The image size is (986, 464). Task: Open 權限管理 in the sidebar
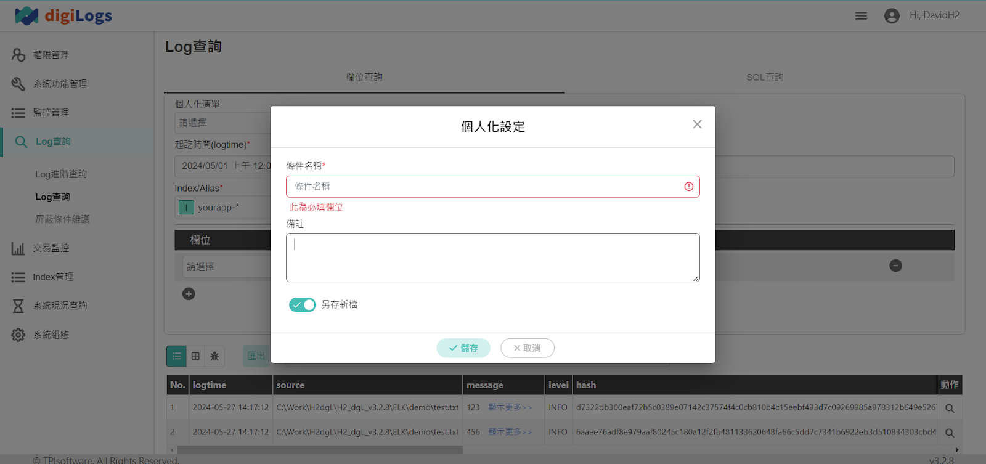pos(51,55)
